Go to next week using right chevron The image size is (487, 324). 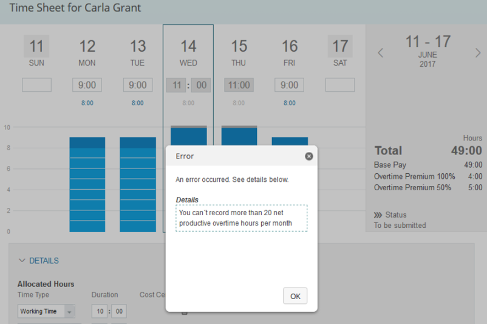478,53
